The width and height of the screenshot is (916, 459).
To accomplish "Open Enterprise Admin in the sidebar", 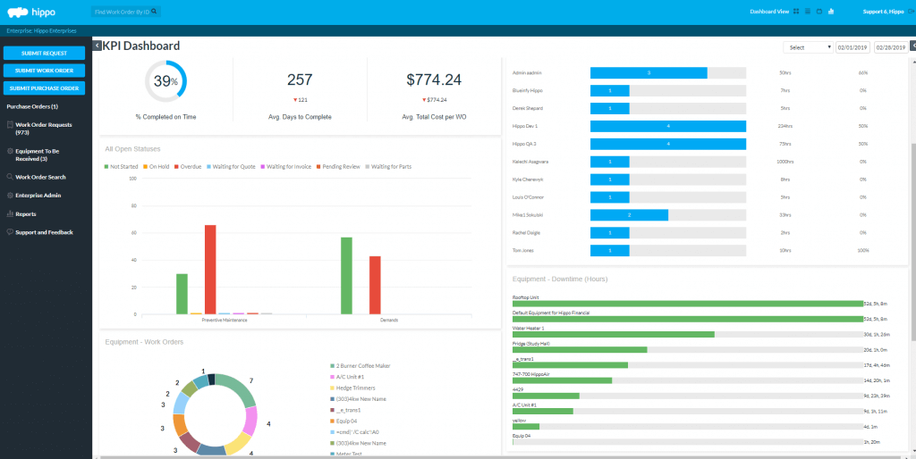I will pos(38,195).
